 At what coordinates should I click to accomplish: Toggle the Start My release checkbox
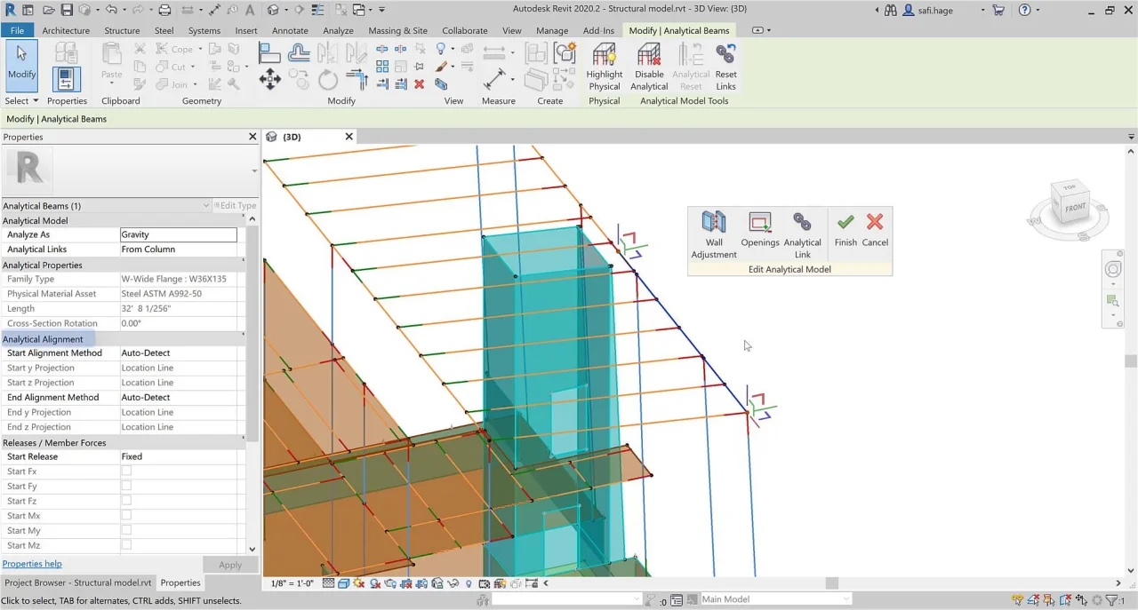126,530
